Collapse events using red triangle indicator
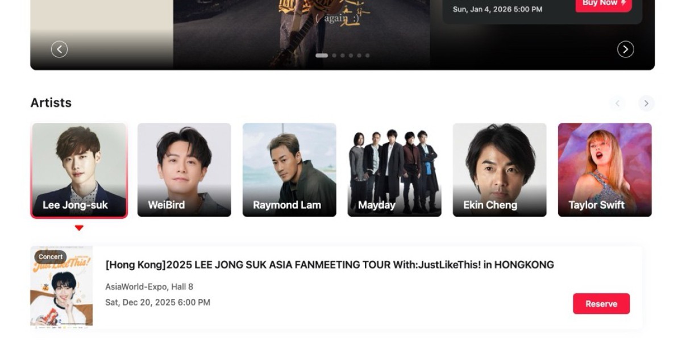Viewport: 682px width, 341px height. (79, 228)
